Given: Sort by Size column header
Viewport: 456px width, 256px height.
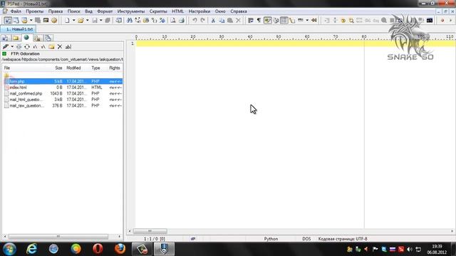Looking at the screenshot, I should coord(58,68).
